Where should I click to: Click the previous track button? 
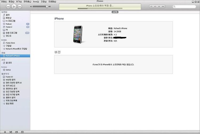[8, 7]
